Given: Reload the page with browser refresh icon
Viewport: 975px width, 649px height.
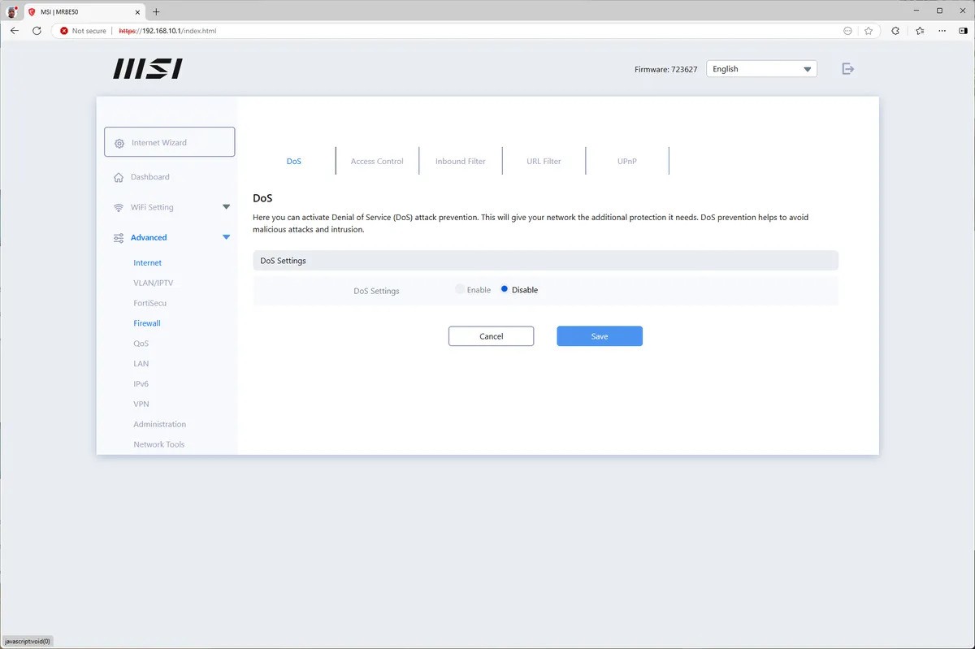Looking at the screenshot, I should pyautogui.click(x=37, y=31).
